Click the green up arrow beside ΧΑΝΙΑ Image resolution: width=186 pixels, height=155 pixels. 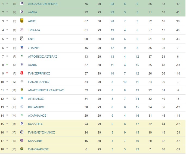point(7,65)
